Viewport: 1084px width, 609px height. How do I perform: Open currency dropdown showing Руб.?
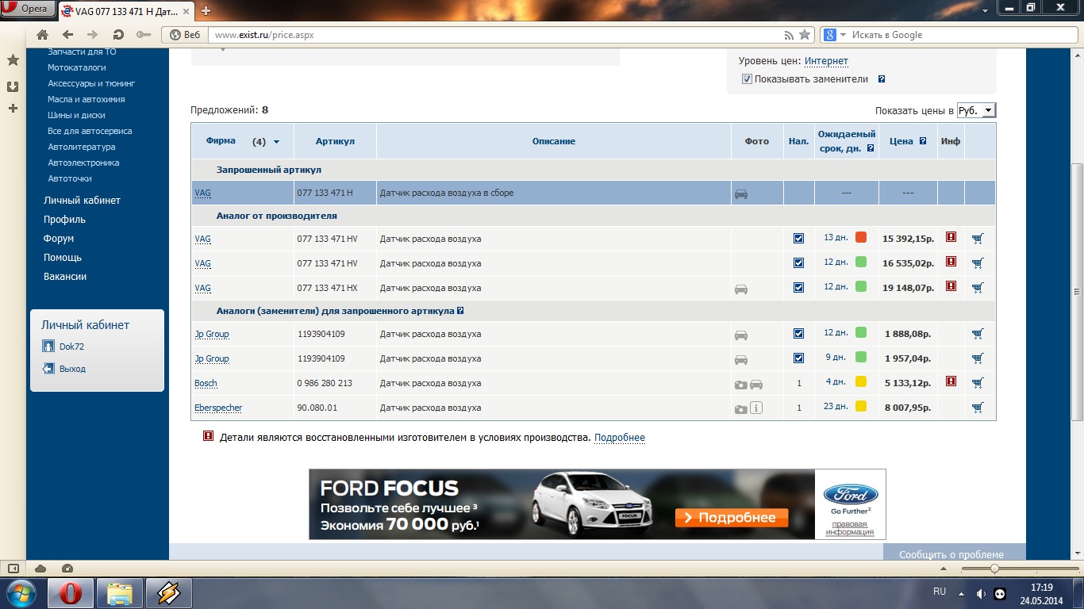click(x=976, y=111)
